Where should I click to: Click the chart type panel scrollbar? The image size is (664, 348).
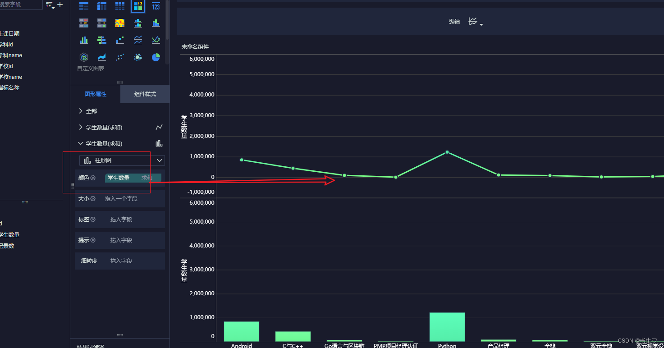168,20
